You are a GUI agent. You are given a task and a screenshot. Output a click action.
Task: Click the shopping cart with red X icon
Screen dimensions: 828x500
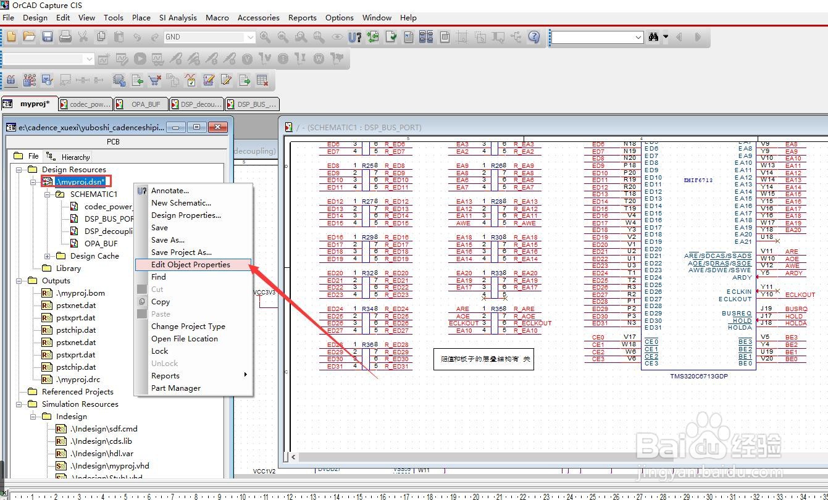pyautogui.click(x=155, y=80)
